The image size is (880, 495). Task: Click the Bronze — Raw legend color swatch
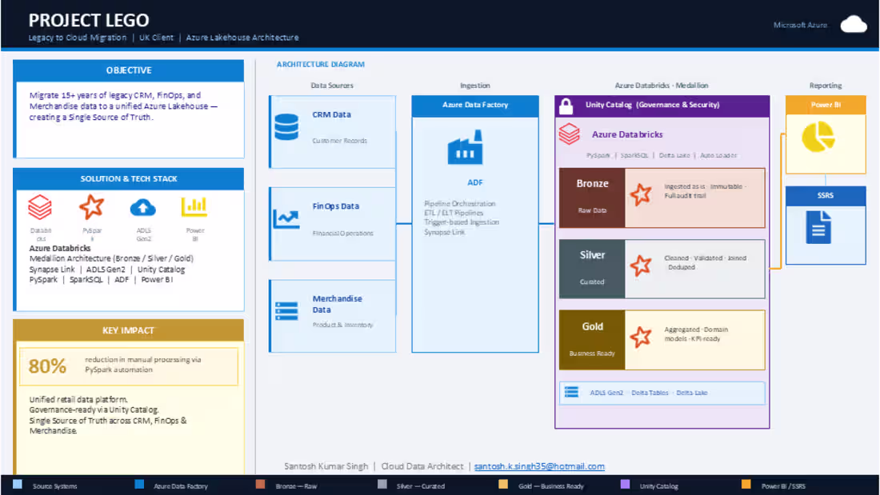(x=261, y=485)
